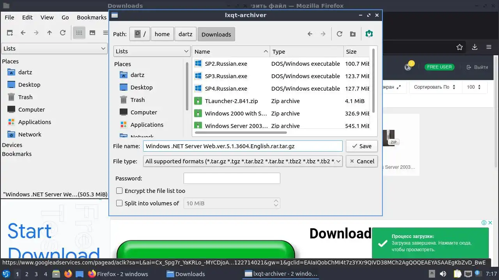Enable Encrypt the file list too
The height and width of the screenshot is (280, 499).
pyautogui.click(x=120, y=191)
